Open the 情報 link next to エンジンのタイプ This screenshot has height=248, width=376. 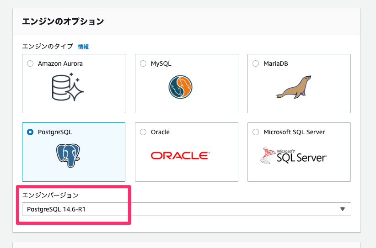tap(83, 47)
